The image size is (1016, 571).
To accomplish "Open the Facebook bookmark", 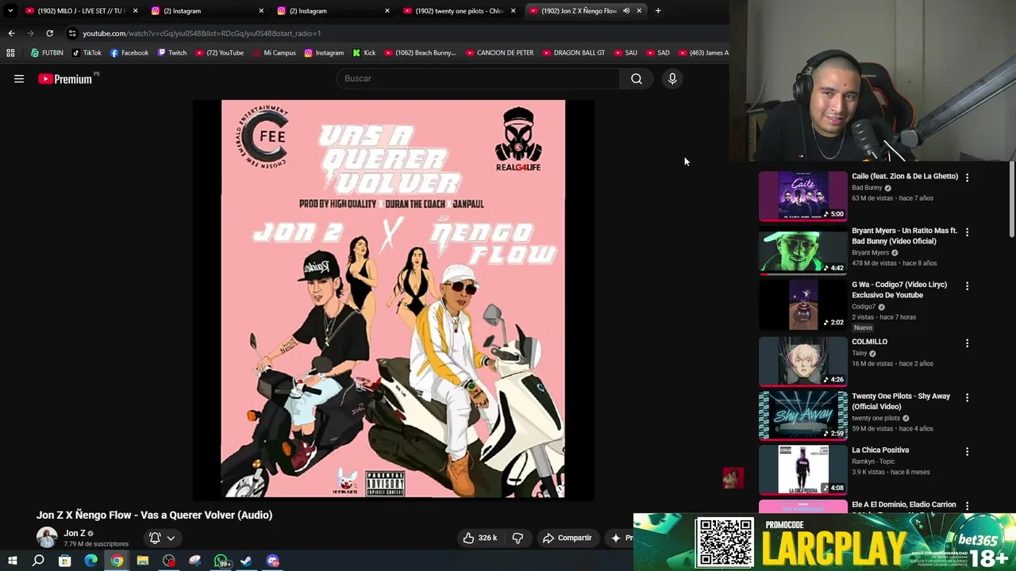I will pos(129,53).
